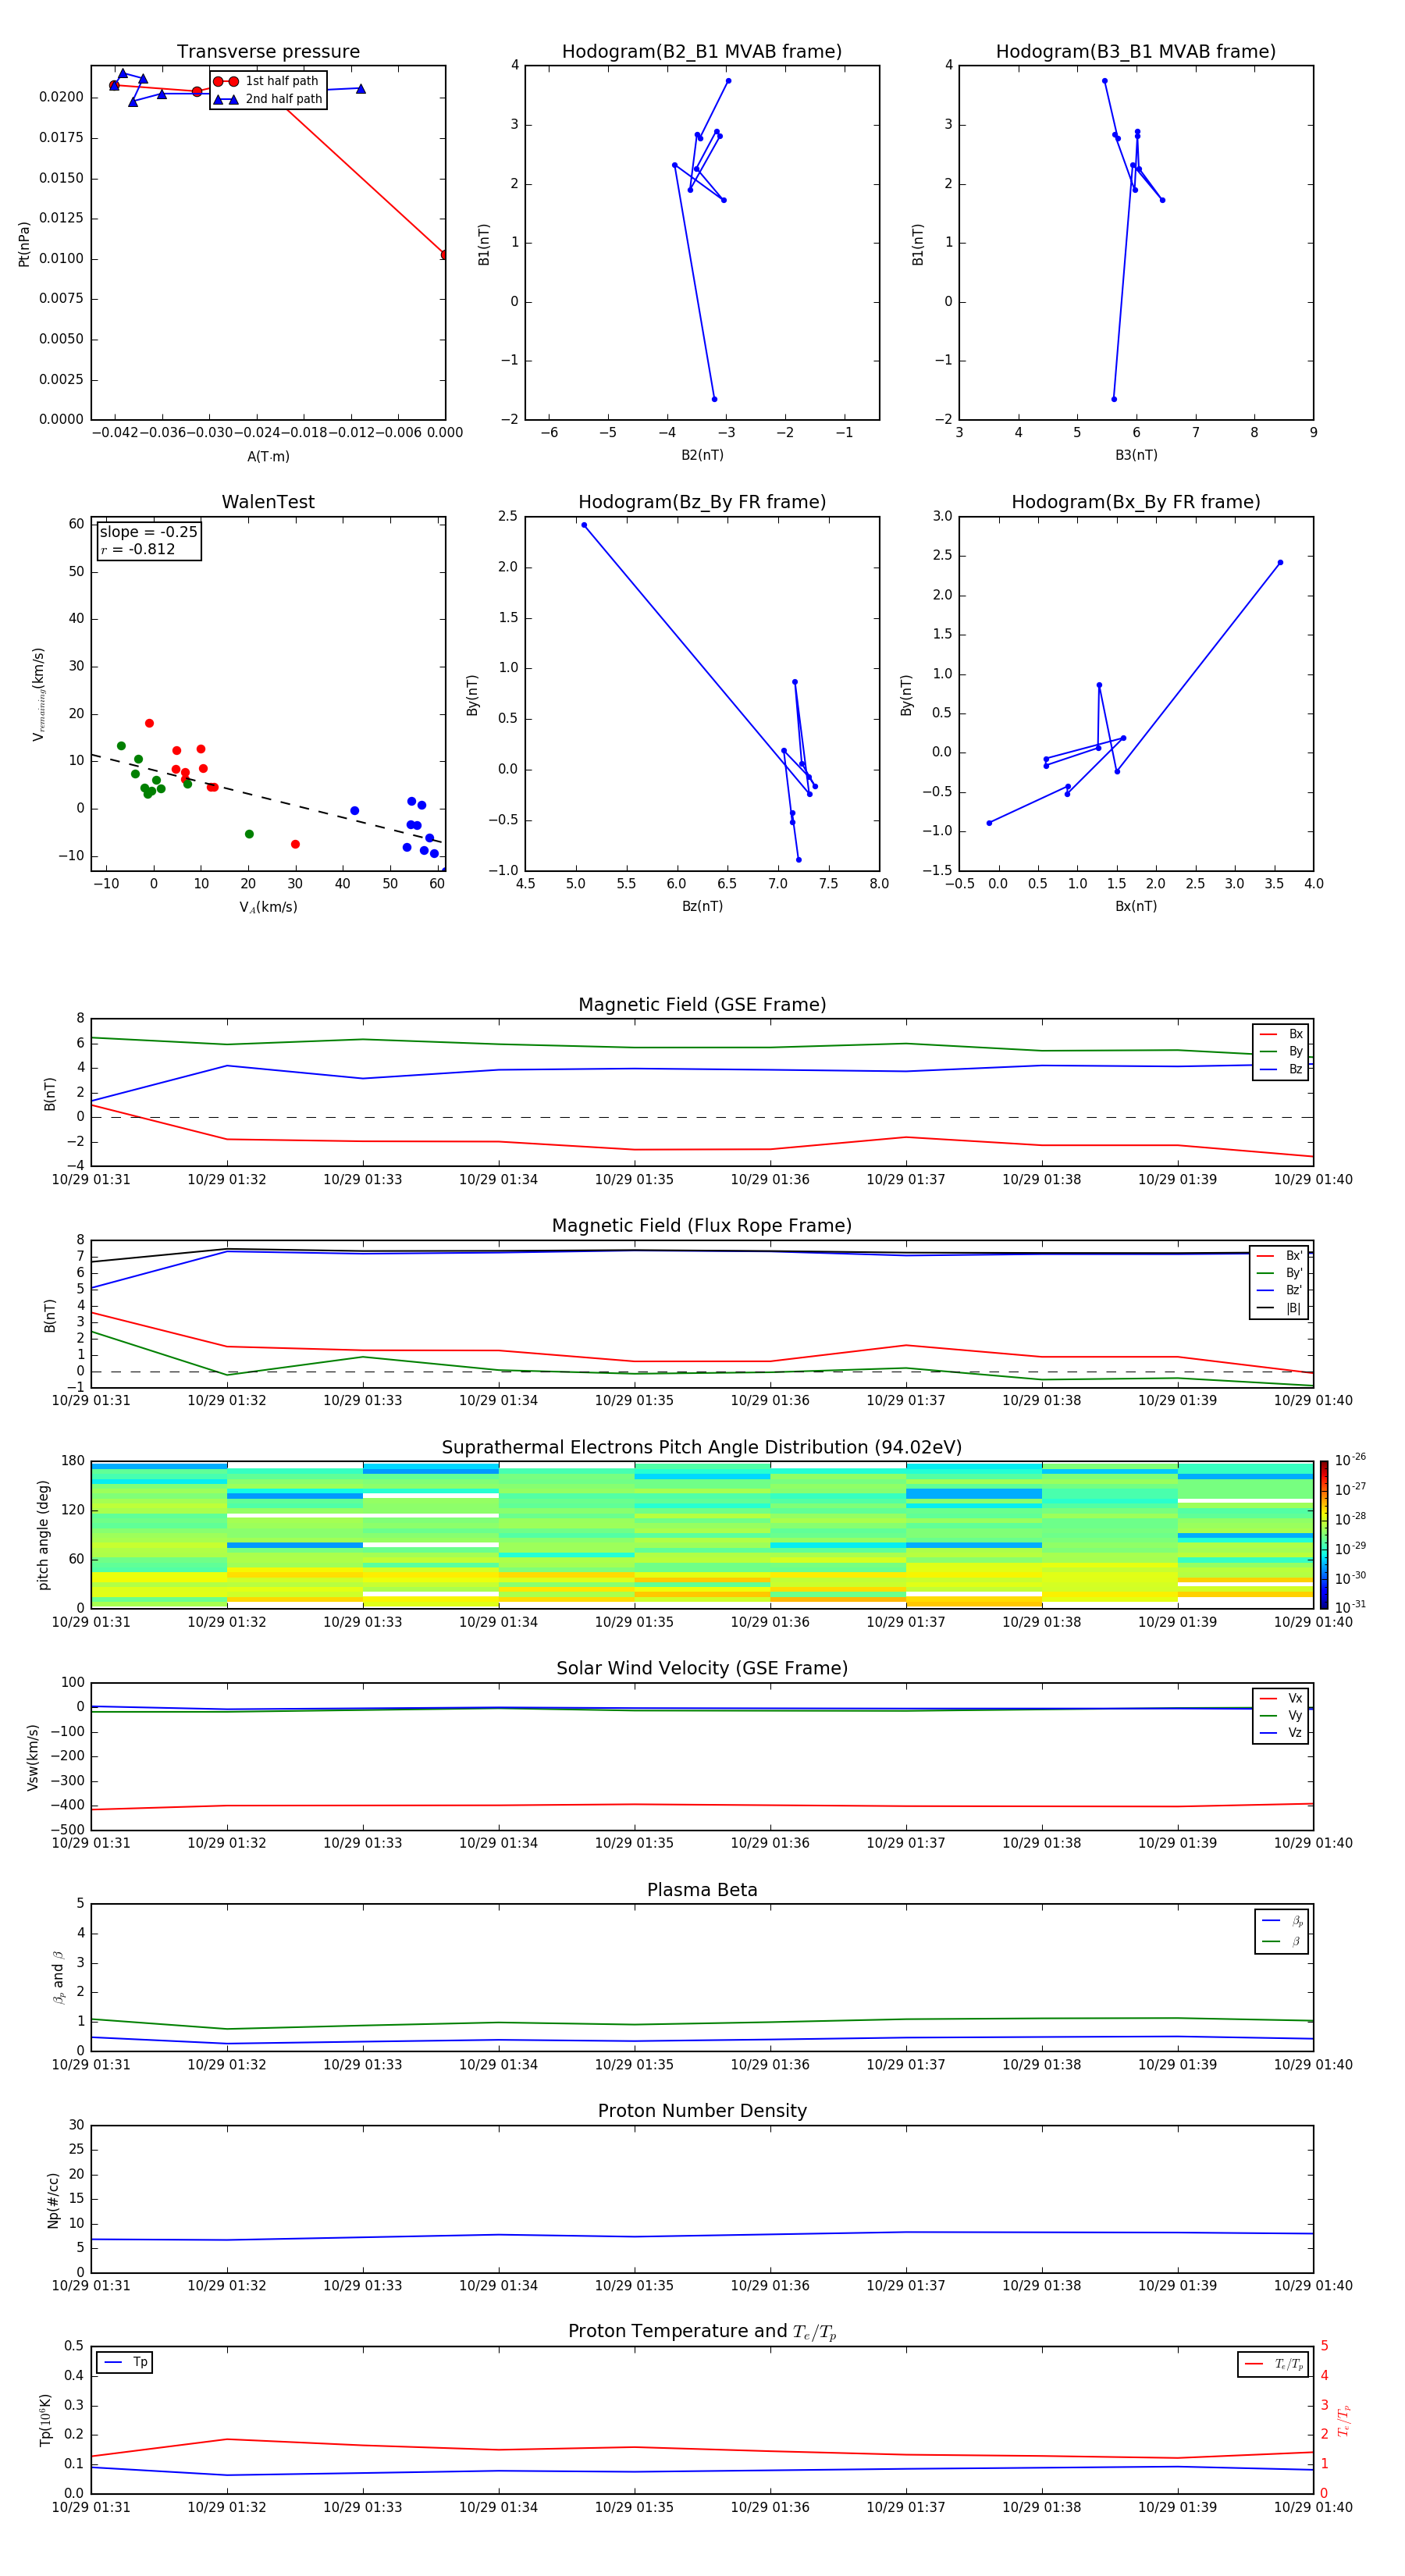
Task: Click the 'Solar Wind Velocity (GSE Frame)' title
Action: [702, 1668]
